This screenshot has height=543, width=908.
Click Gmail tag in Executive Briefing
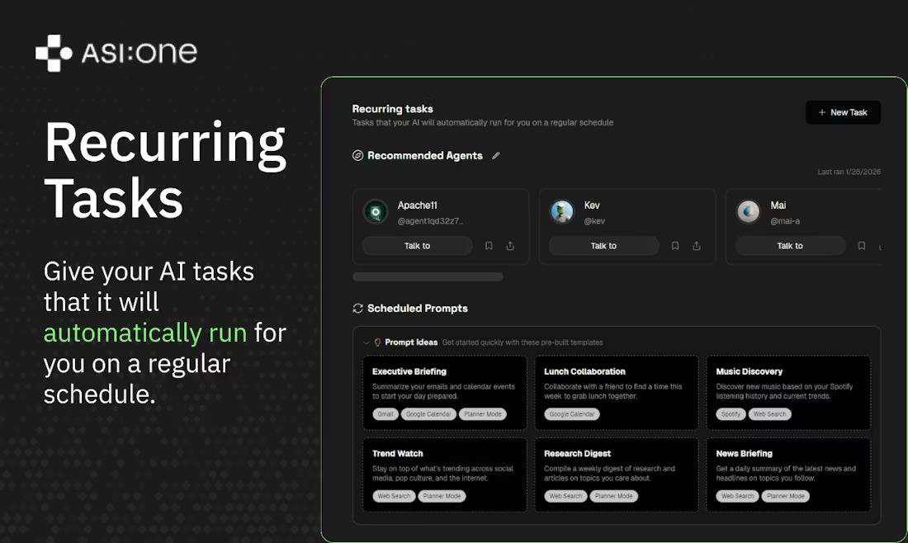385,414
